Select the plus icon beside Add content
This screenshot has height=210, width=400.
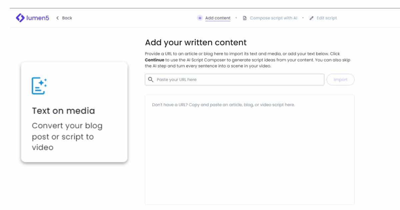[x=200, y=18]
